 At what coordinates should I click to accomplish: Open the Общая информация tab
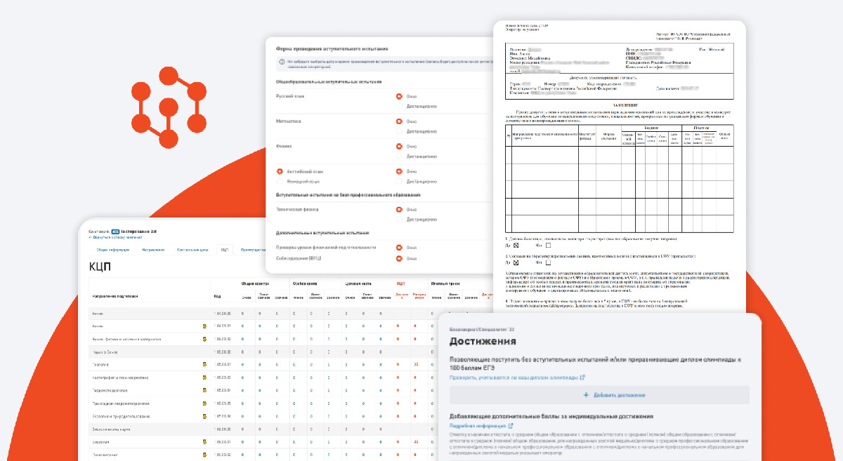tap(112, 249)
